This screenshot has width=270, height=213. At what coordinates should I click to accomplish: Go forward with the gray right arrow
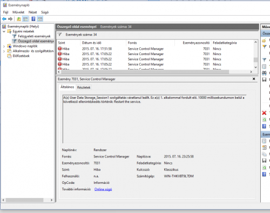pos(10,19)
